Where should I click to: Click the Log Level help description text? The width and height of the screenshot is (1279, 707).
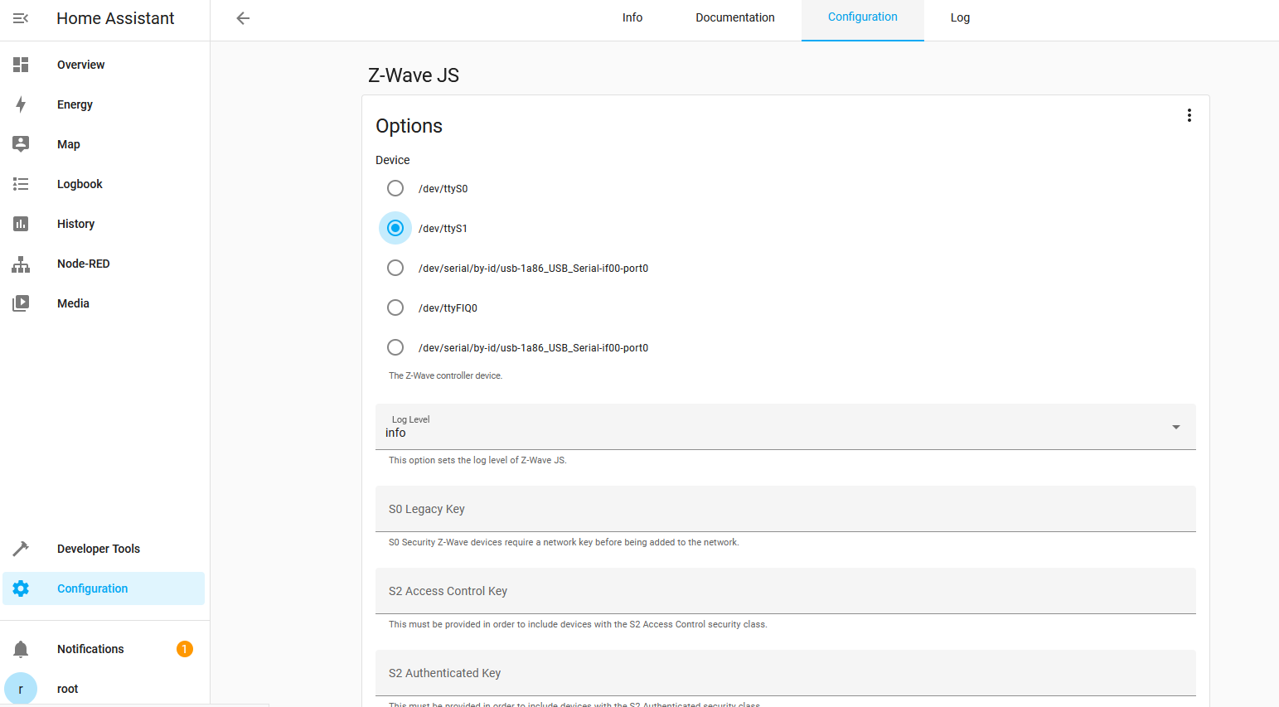[477, 460]
